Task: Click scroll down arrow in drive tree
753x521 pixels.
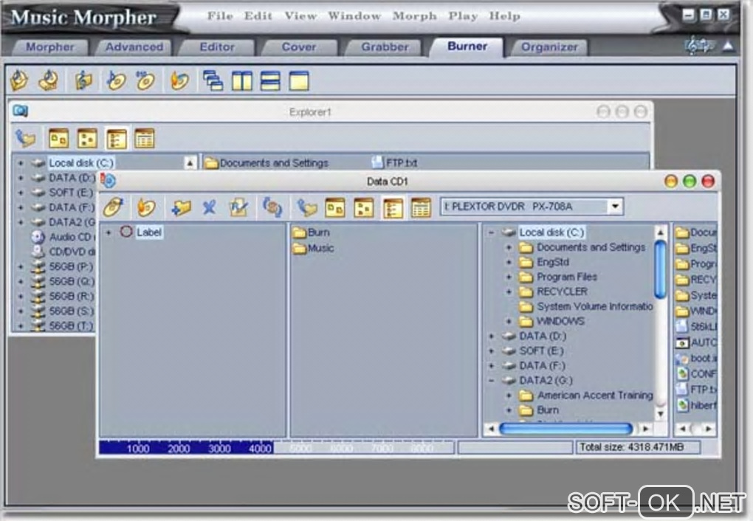Action: [x=661, y=413]
